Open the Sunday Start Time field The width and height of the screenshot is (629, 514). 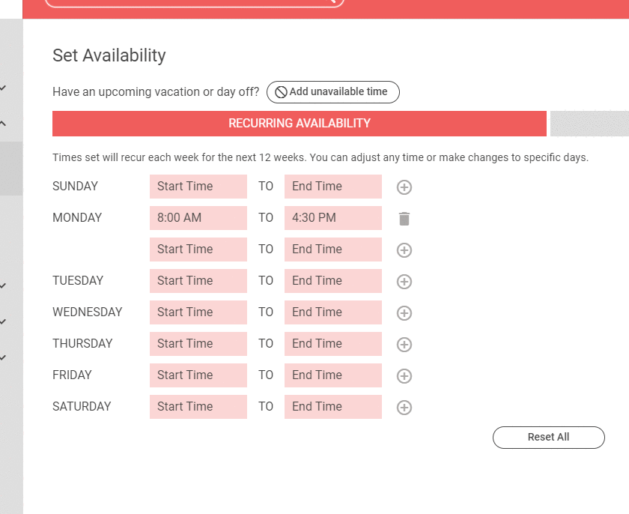[x=198, y=187]
